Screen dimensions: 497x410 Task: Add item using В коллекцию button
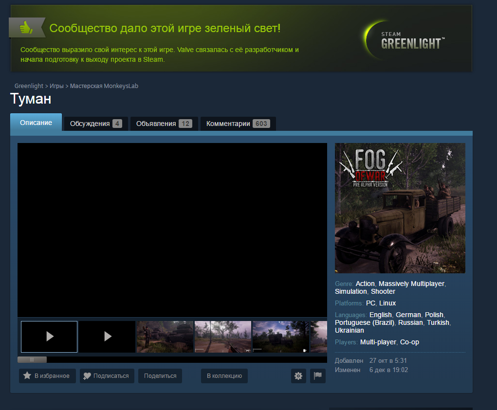224,376
